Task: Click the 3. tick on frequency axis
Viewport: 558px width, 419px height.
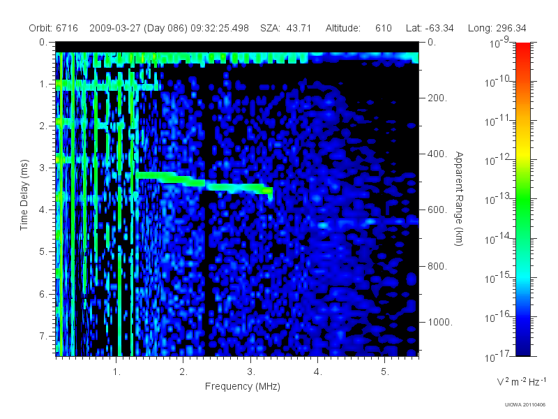Action: (251, 372)
